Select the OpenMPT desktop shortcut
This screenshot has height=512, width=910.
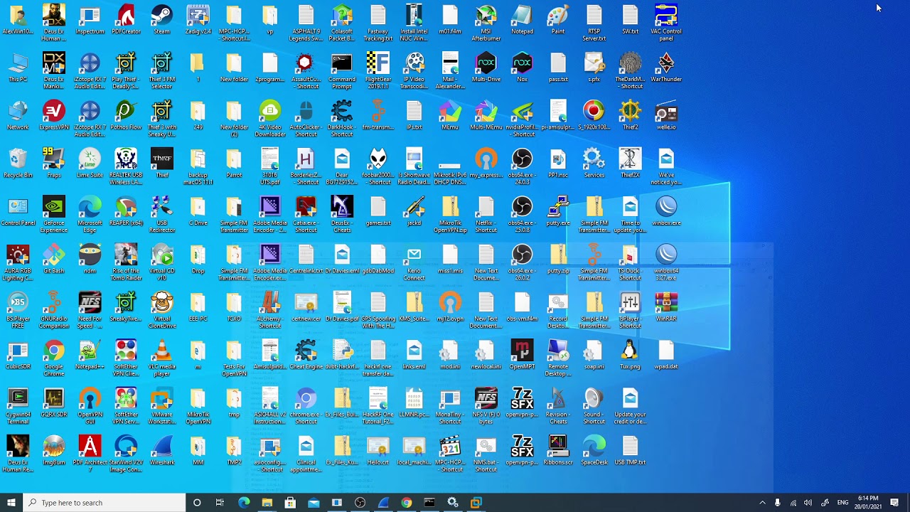(x=522, y=355)
